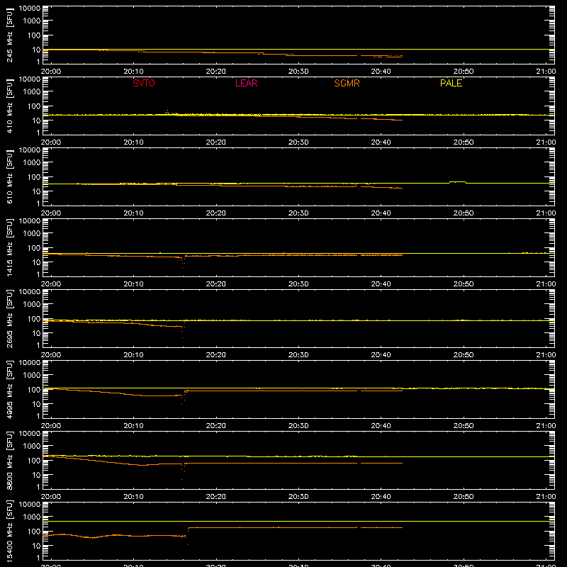The height and width of the screenshot is (567, 567).
Task: Click 20:50 tick under the 245 MHz panel
Action: (464, 72)
